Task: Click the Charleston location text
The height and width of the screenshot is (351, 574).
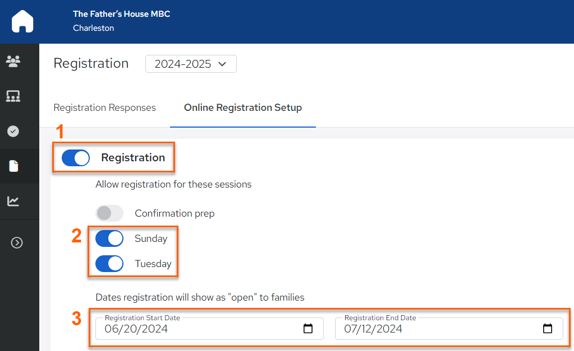Action: click(x=93, y=28)
